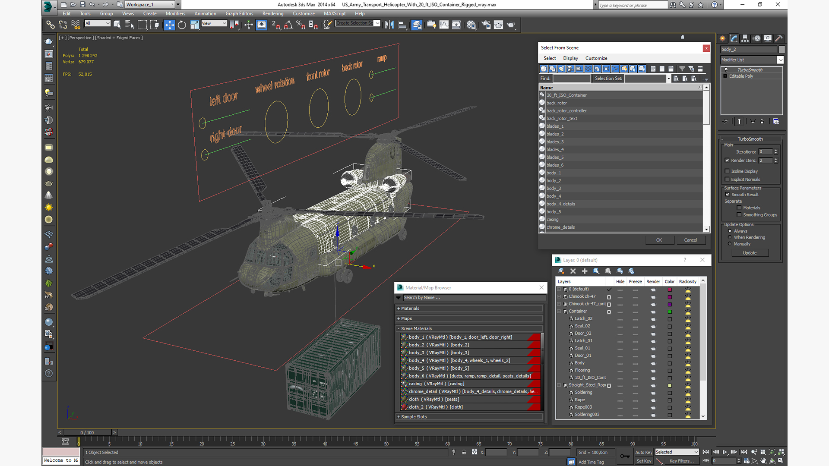Open the Create command panel tab
The image size is (829, 466).
pos(723,38)
